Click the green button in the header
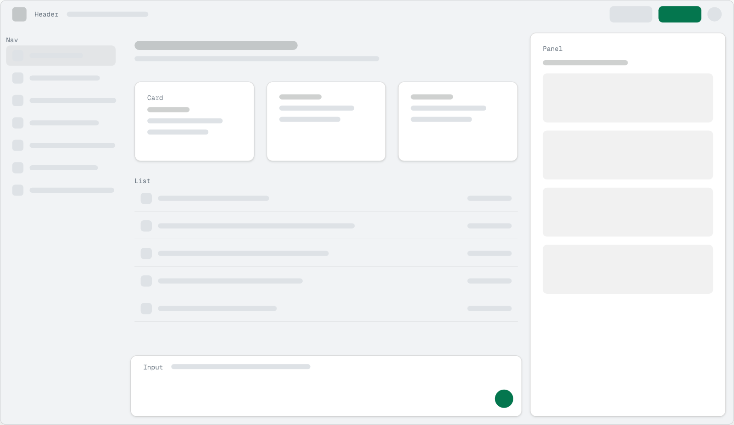 coord(679,14)
